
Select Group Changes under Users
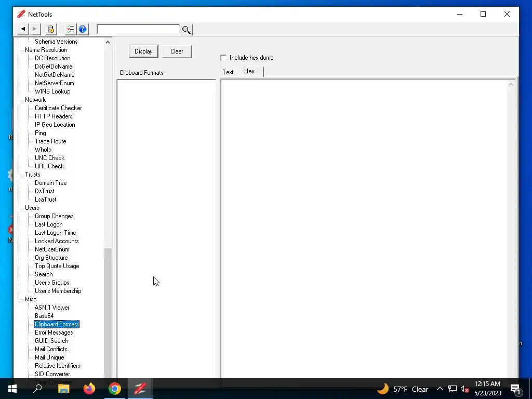54,216
